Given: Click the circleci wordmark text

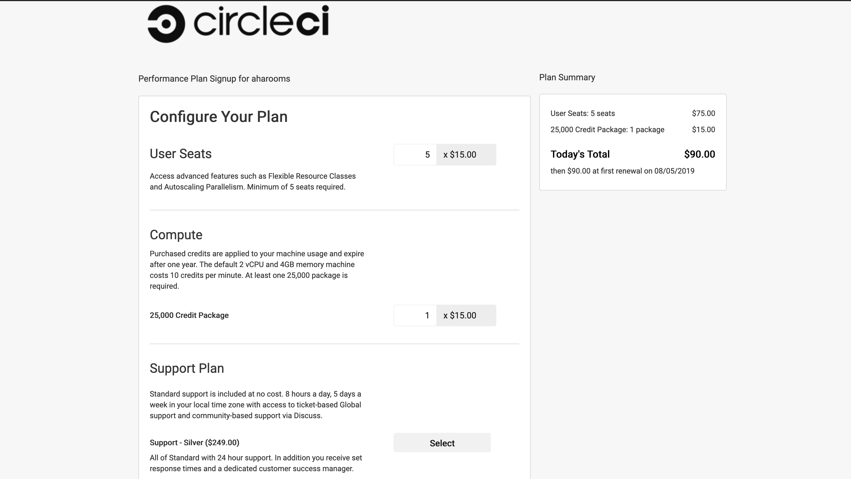Looking at the screenshot, I should [x=261, y=21].
